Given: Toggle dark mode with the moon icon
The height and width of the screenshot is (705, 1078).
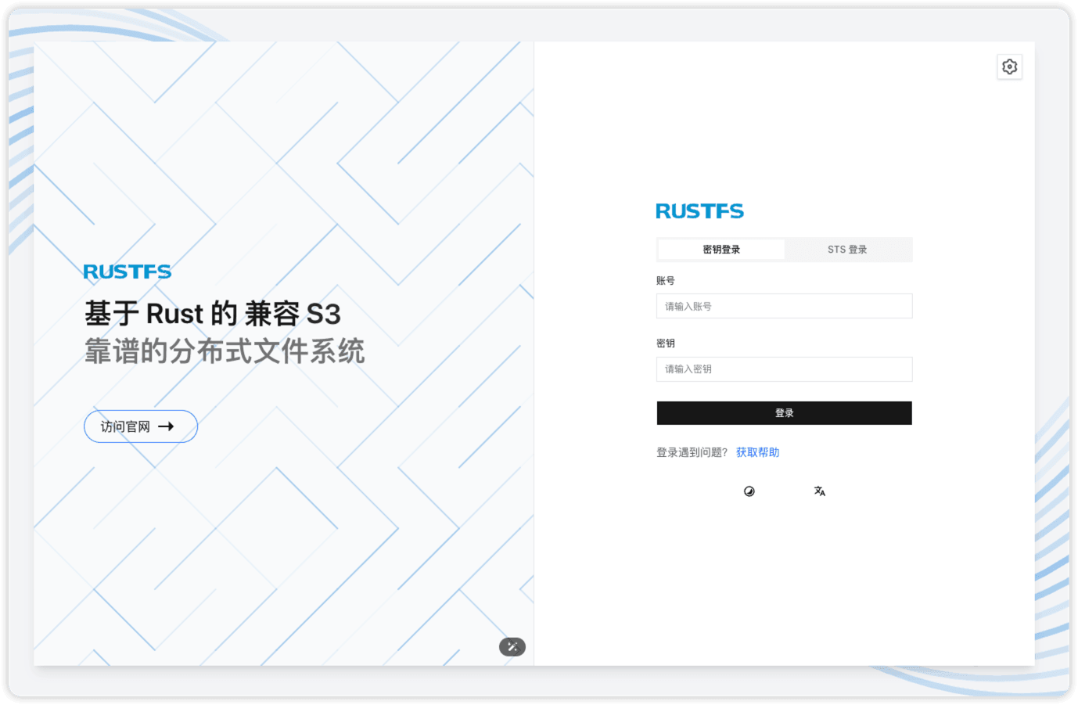Looking at the screenshot, I should [x=749, y=491].
